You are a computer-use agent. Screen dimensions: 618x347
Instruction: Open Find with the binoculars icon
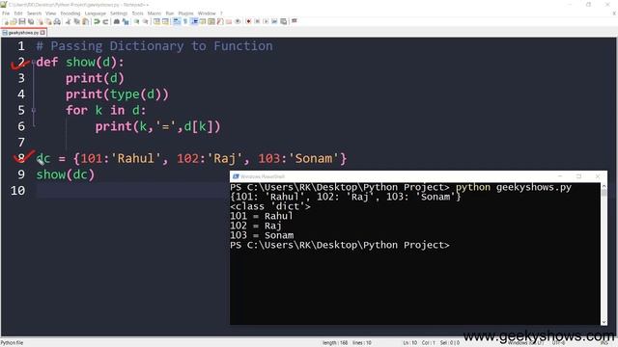coord(117,21)
